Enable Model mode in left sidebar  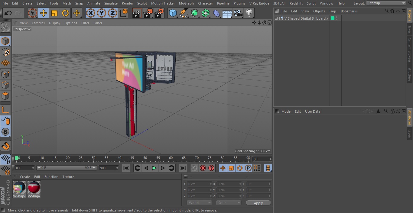tap(5, 41)
